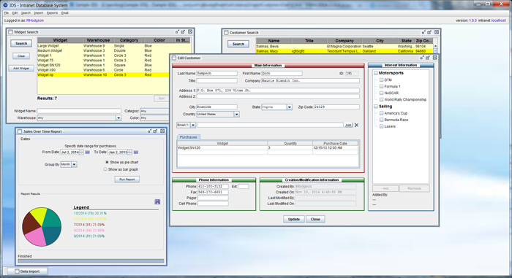This screenshot has height=278, width=512.
Task: Iconify the Customer Search window
Action: [423, 32]
